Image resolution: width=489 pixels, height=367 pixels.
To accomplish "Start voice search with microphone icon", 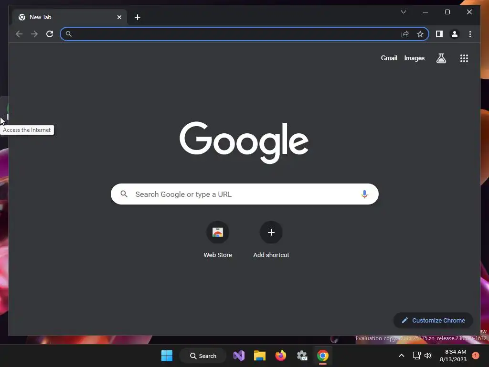I will coord(364,194).
